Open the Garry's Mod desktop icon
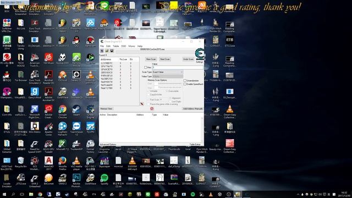 35,94
